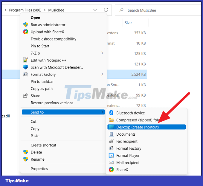Click the 99 KB size cell

click(x=141, y=95)
